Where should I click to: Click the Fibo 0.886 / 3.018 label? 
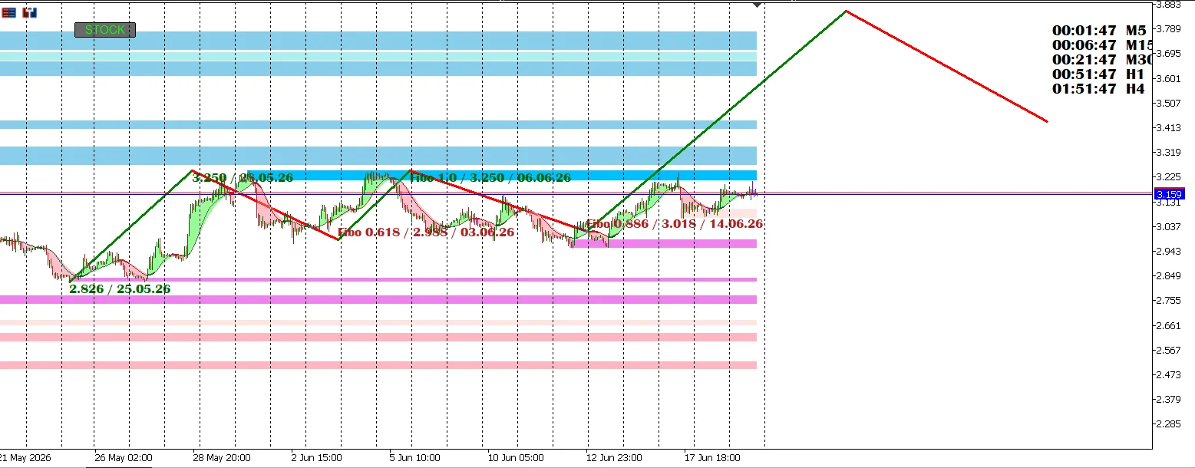(x=675, y=223)
